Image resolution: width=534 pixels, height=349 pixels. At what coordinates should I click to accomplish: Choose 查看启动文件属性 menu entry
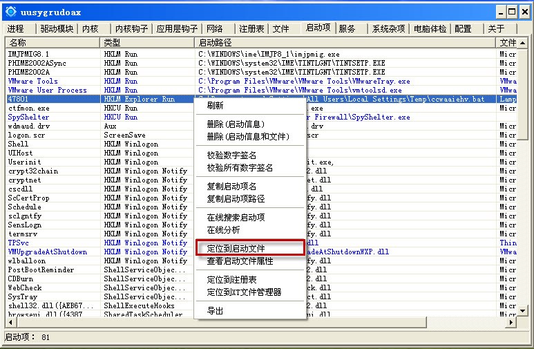pyautogui.click(x=250, y=261)
